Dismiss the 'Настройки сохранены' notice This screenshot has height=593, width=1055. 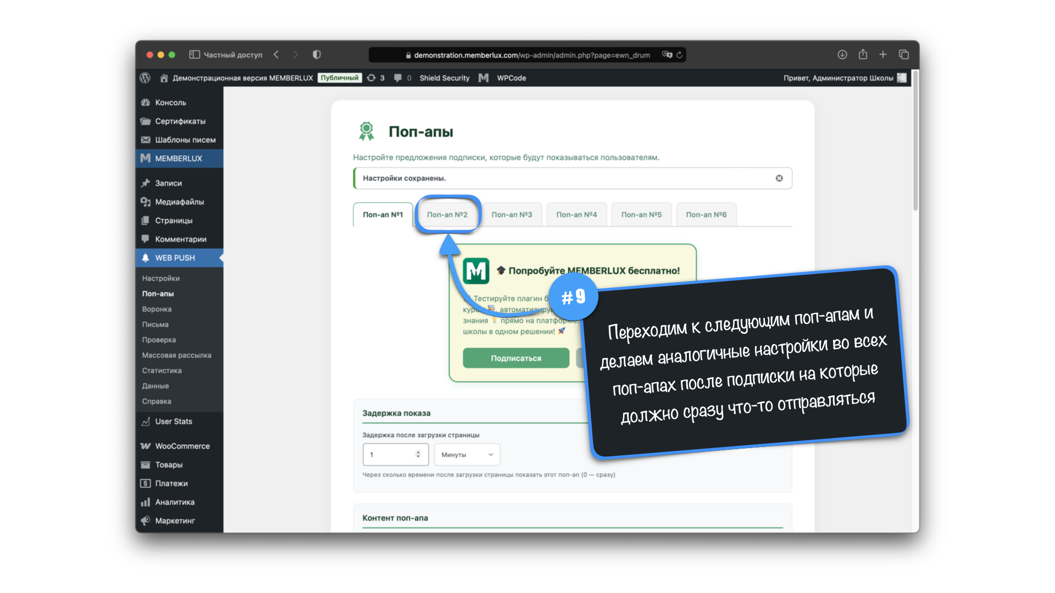click(779, 178)
